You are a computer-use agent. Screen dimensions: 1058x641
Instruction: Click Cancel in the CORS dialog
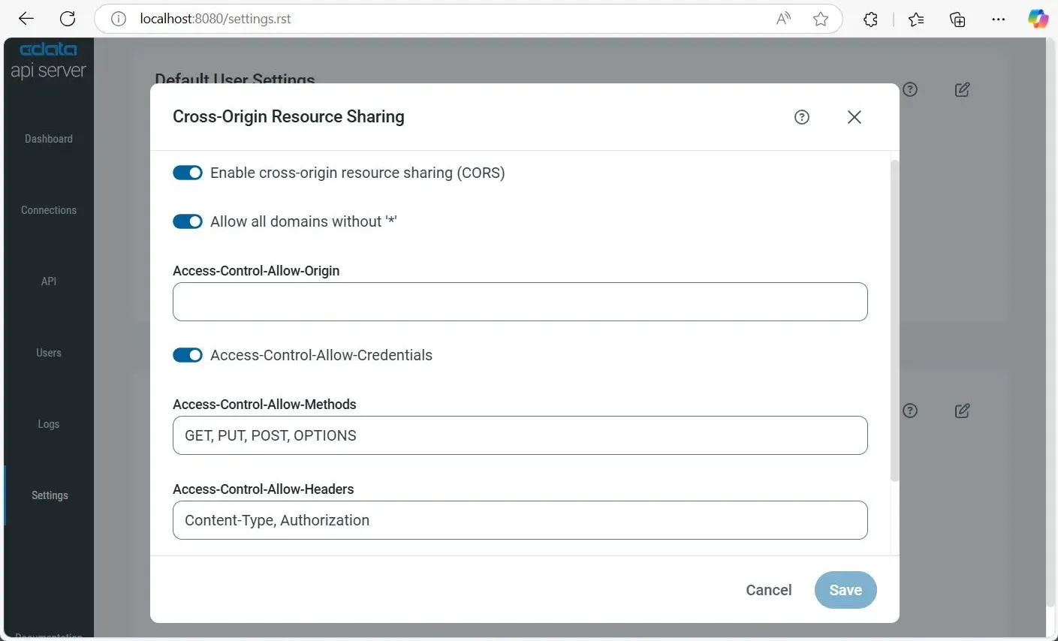coord(768,590)
